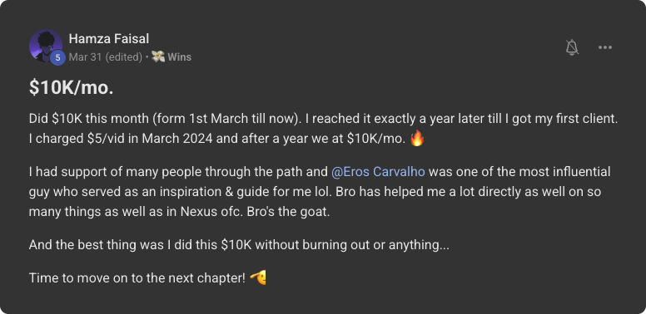Click the saluting face emoji
This screenshot has width=646, height=314.
(258, 278)
